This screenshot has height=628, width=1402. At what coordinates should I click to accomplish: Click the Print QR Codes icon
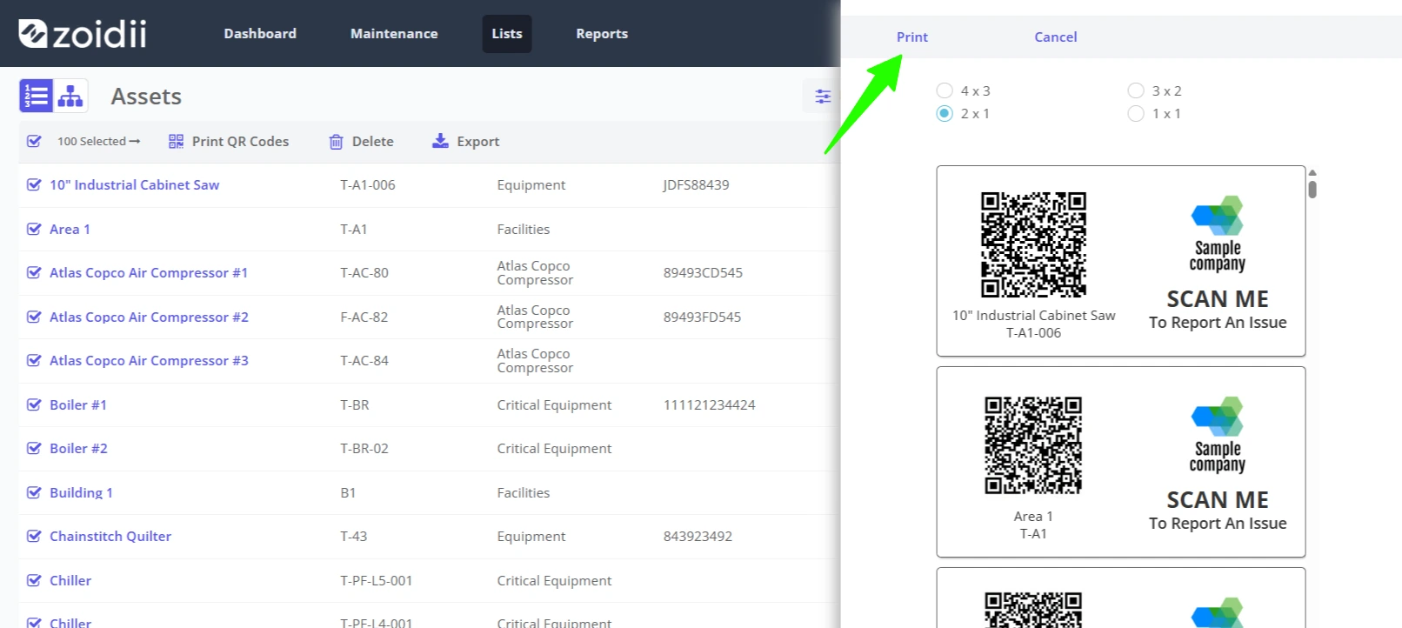[176, 141]
